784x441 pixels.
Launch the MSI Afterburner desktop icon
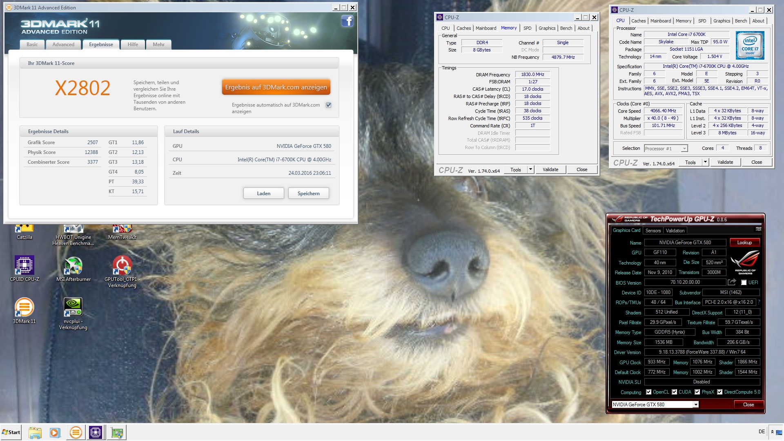[73, 269]
